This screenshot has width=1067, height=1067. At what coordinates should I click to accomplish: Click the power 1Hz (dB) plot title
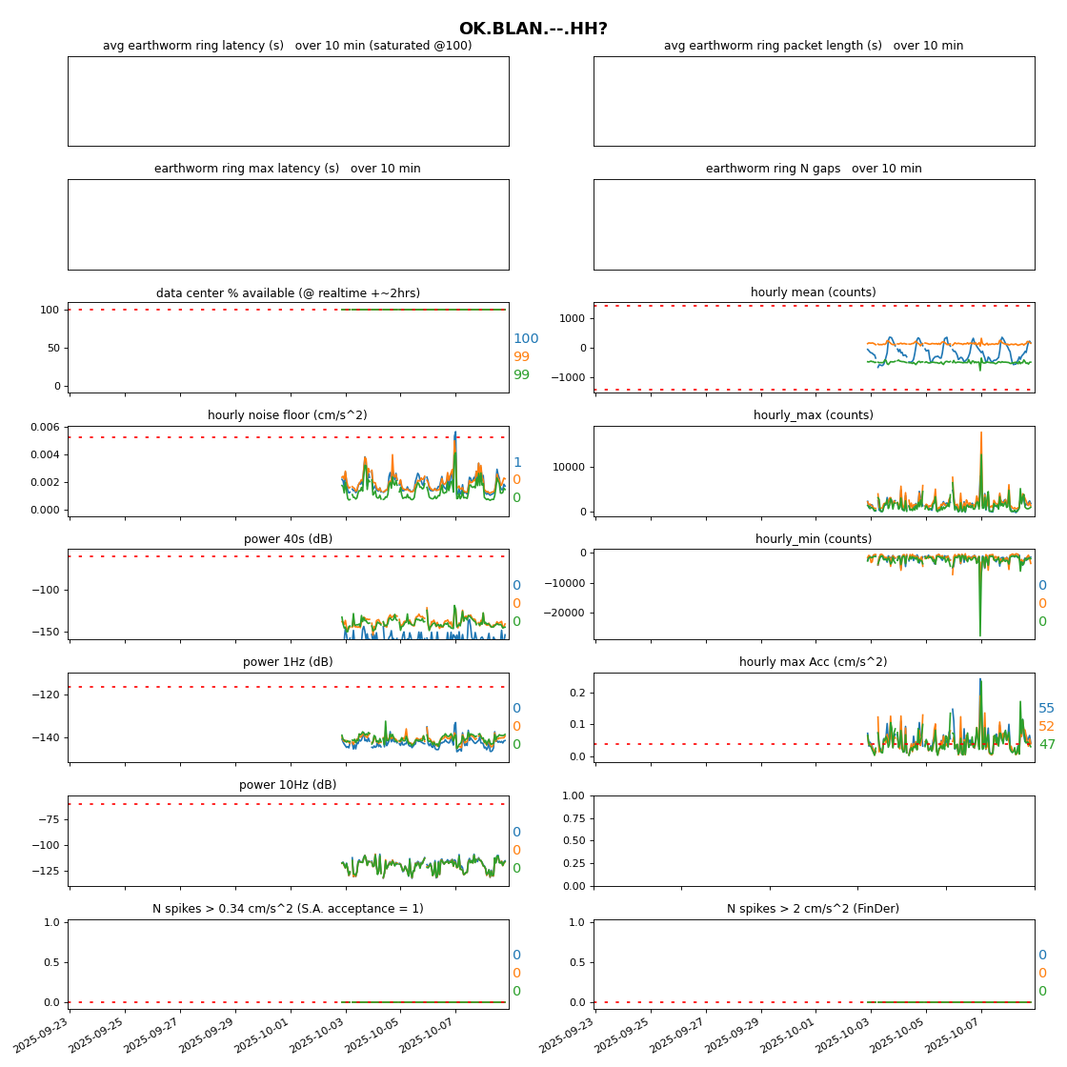coord(288,662)
